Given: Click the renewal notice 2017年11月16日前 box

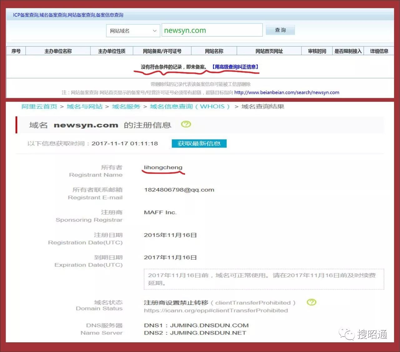Looking at the screenshot, I should coord(264,279).
